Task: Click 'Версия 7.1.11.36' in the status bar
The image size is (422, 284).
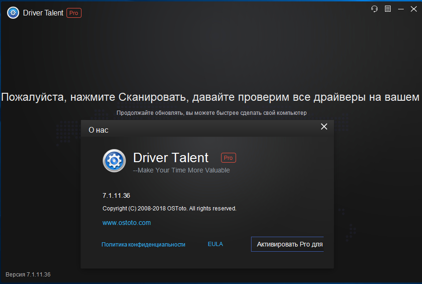Action: click(28, 274)
